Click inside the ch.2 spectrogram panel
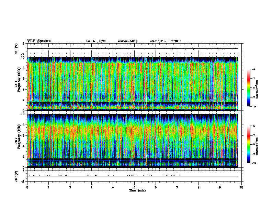The height and width of the screenshot is (210, 272). click(133, 141)
